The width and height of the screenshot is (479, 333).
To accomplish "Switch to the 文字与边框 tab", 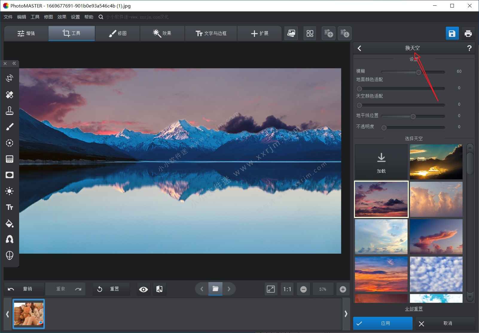I will 211,33.
